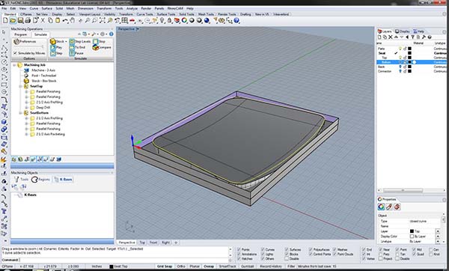The height and width of the screenshot is (271, 449).
Task: Open the Analyze menu
Action: (x=132, y=8)
